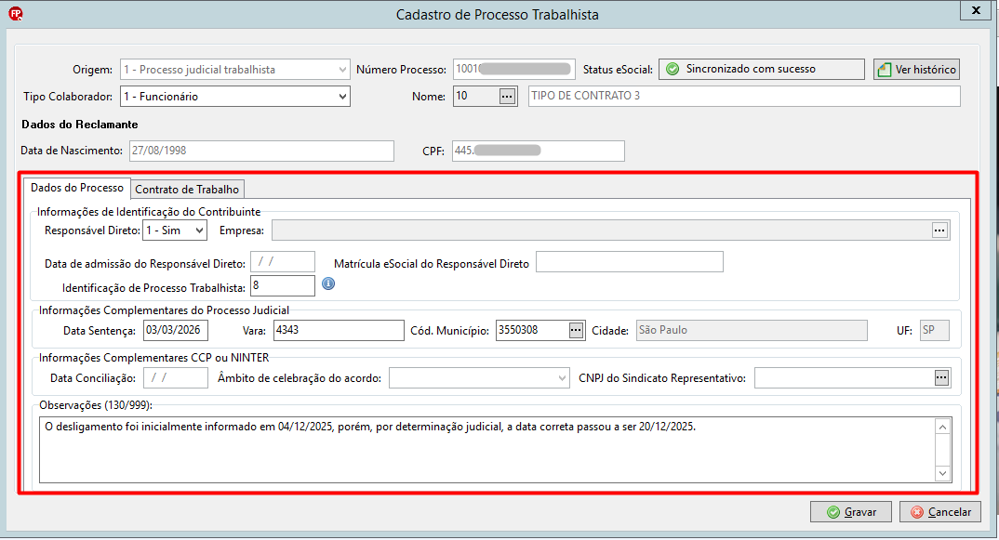The height and width of the screenshot is (540, 999).
Task: Click the Observações scrollbar down arrow
Action: [943, 473]
